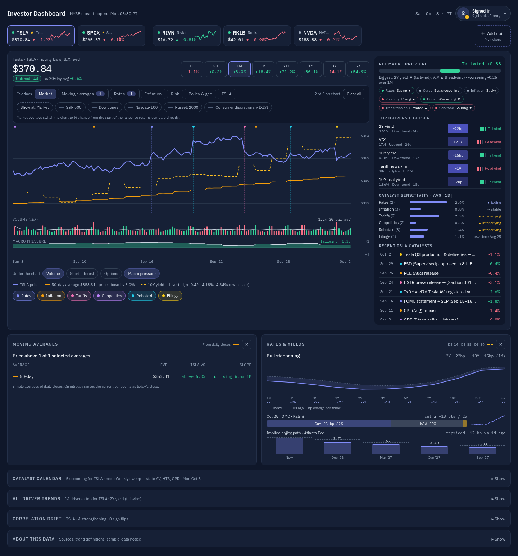Toggle the Filings catalyst filter chip
The width and height of the screenshot is (518, 556).
[x=170, y=296]
